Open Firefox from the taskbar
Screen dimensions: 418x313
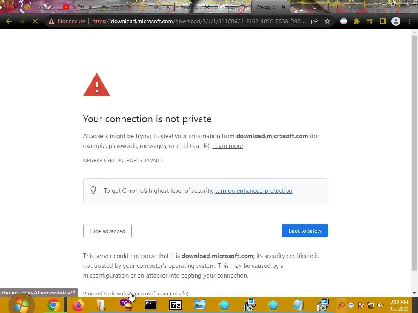[78, 305]
